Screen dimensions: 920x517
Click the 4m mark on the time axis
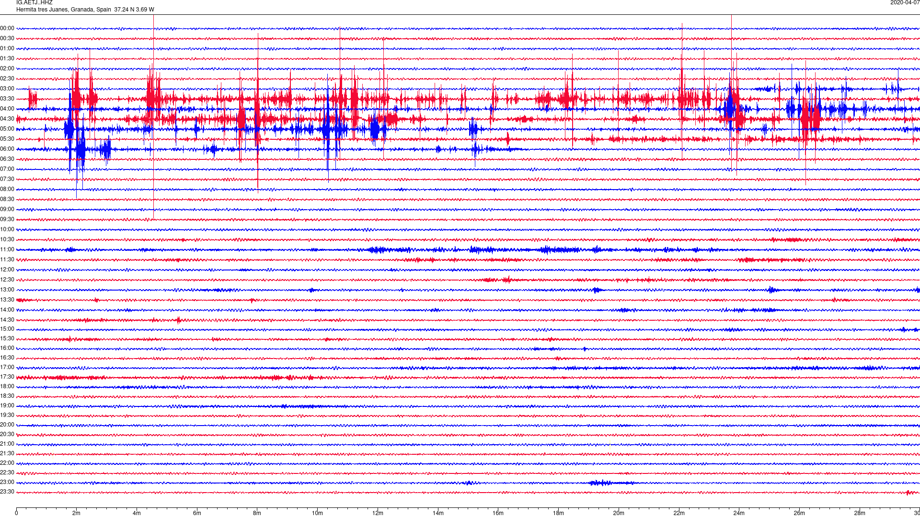click(x=137, y=513)
